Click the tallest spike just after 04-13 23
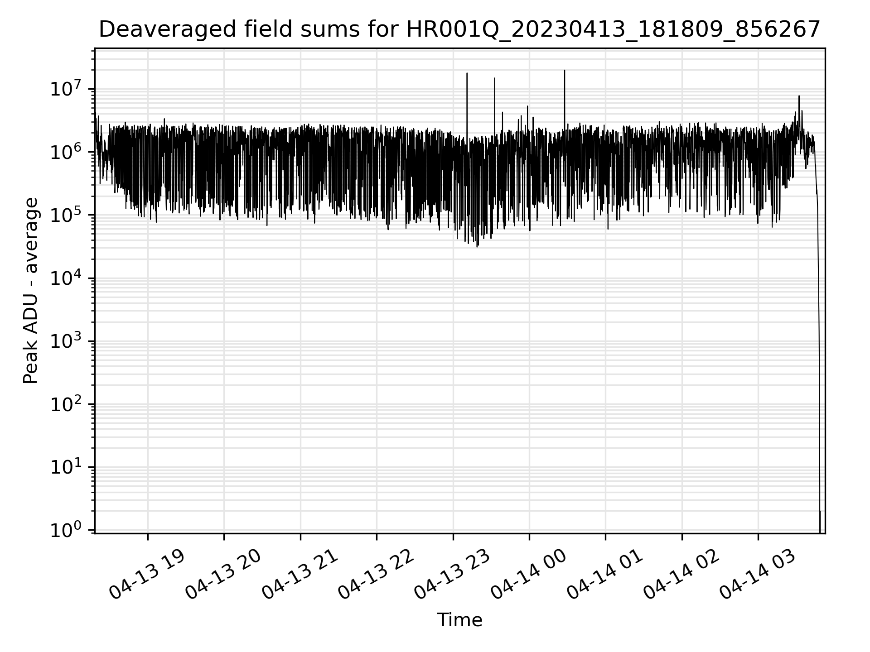Viewport: 870px width, 652px height. (x=467, y=104)
